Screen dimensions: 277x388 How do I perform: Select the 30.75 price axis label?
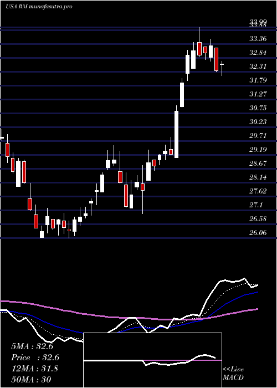point(258,108)
